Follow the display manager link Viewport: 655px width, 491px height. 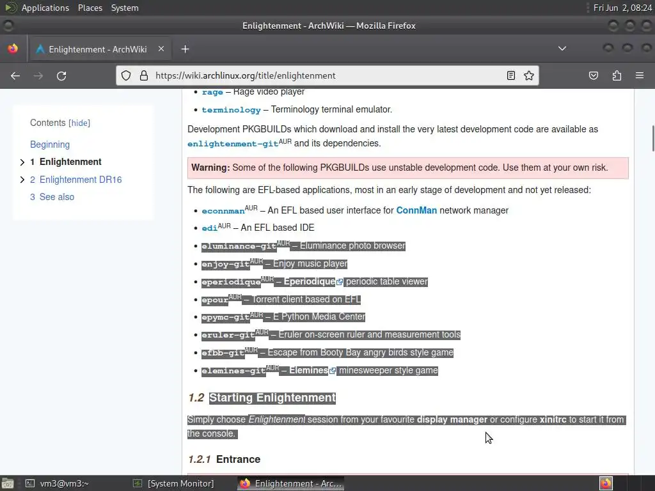(452, 419)
